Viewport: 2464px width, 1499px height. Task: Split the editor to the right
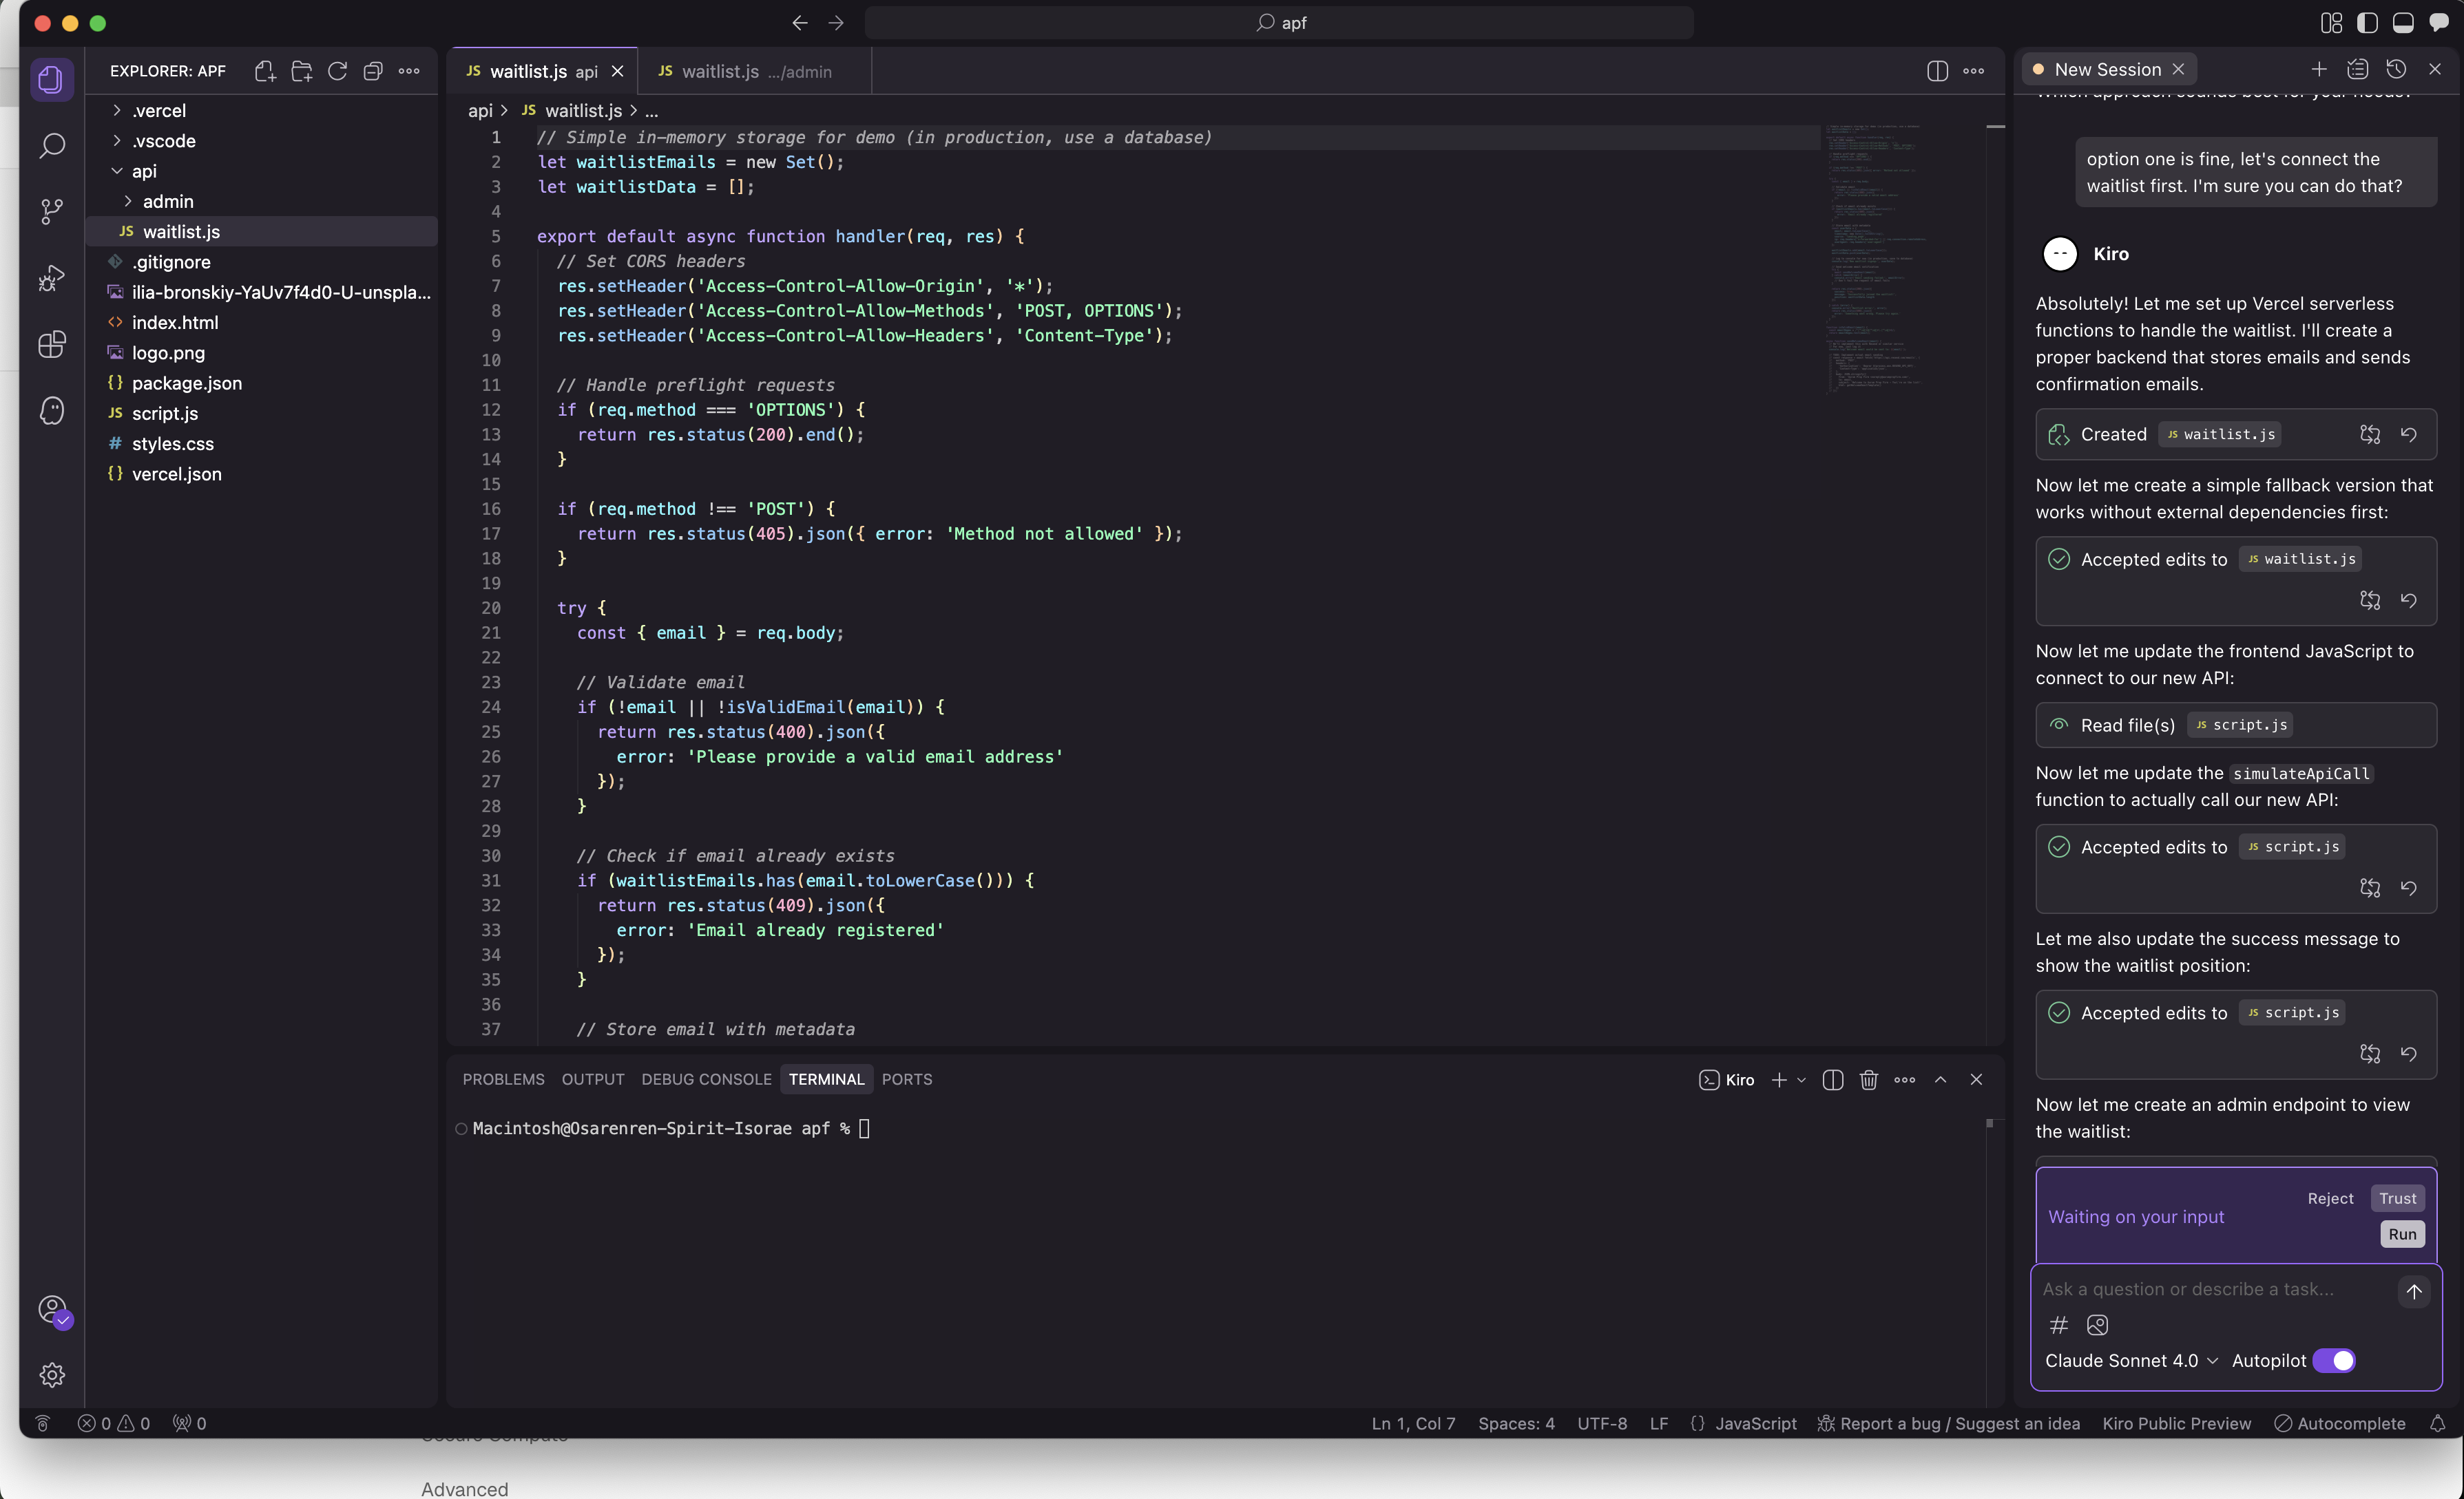click(1937, 71)
